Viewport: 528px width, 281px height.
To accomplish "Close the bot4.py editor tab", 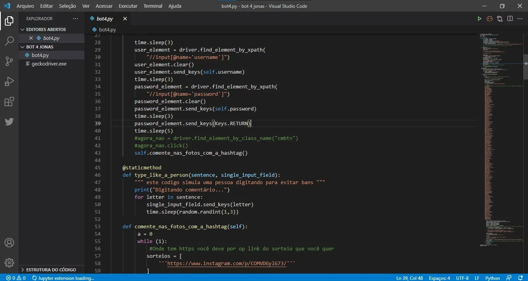I will point(125,19).
